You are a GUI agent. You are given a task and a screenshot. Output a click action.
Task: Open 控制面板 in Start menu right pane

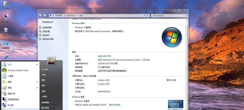(x=45, y=102)
